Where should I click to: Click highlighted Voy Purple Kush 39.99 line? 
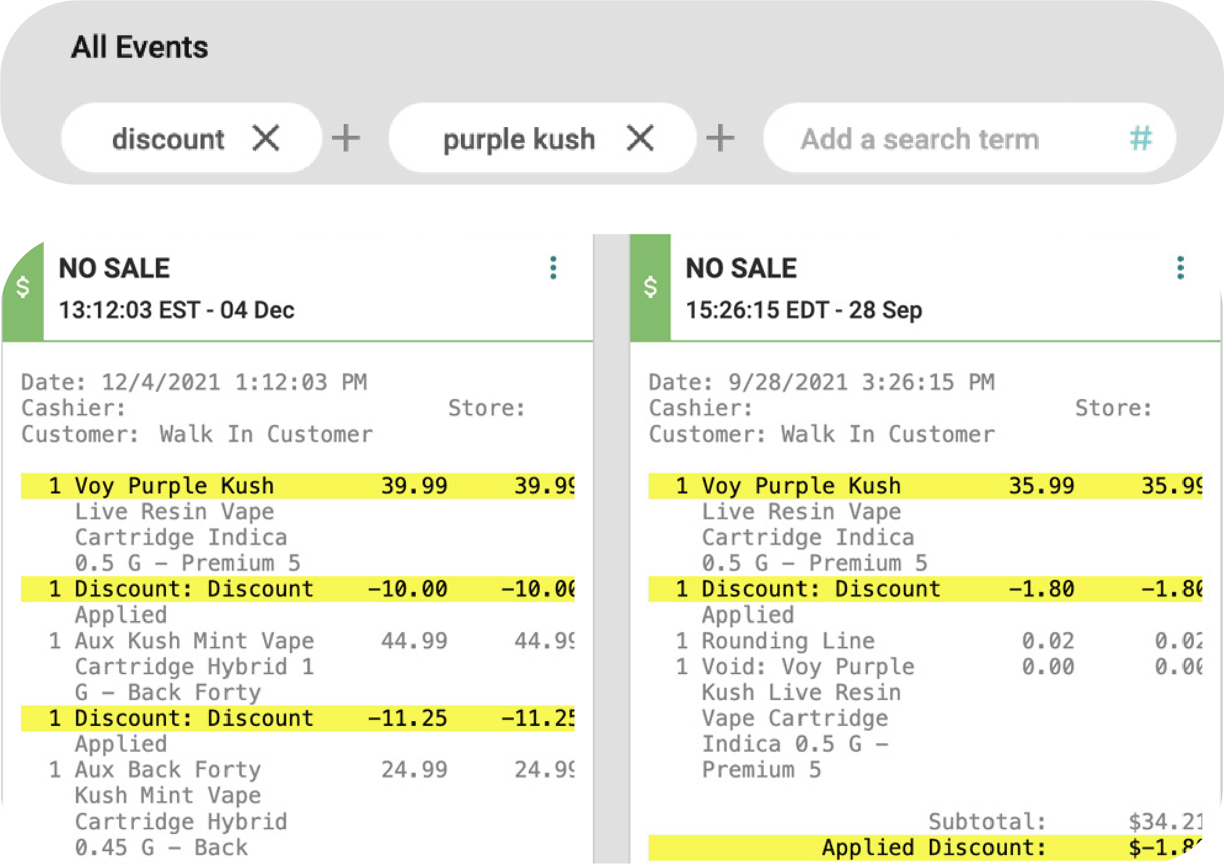[298, 485]
